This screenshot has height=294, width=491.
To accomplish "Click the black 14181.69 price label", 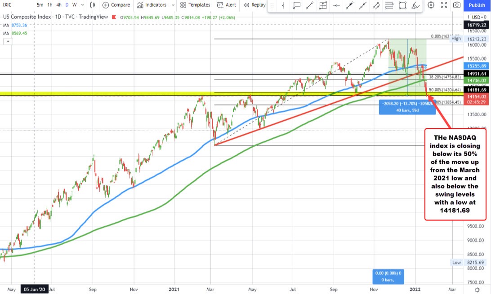I will click(476, 90).
